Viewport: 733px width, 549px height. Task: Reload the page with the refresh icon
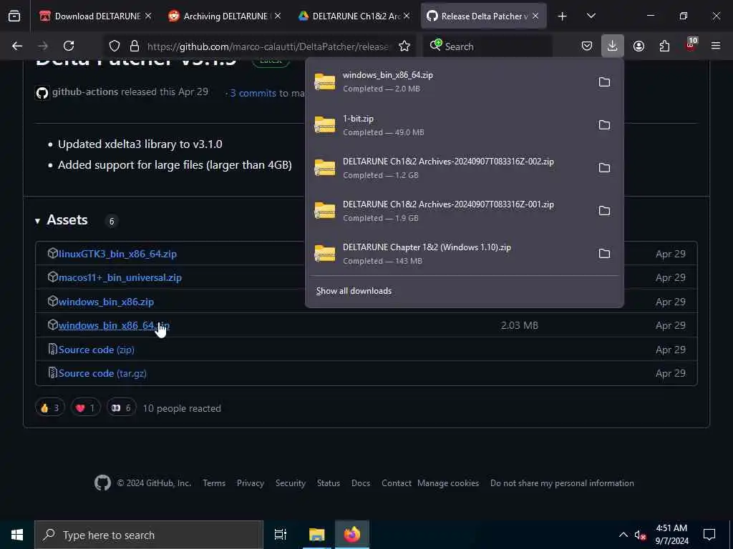click(x=69, y=46)
